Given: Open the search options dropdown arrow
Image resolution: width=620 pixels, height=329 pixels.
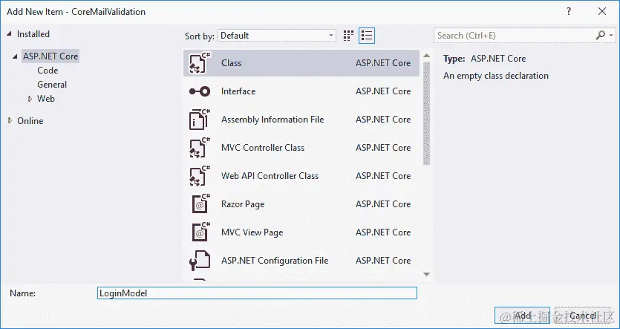Looking at the screenshot, I should click(611, 35).
